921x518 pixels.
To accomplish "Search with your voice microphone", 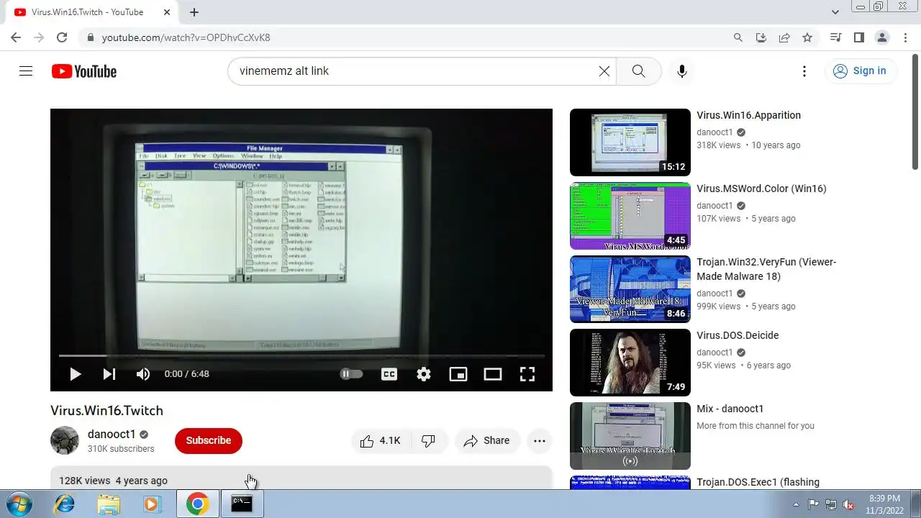I will [682, 71].
